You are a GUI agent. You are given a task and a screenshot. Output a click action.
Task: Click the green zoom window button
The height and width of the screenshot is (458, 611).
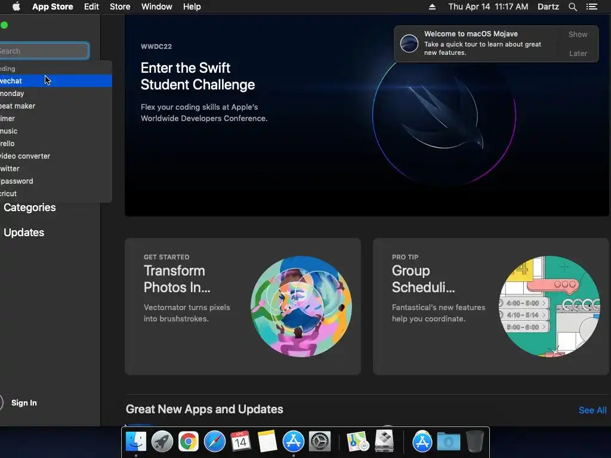(4, 25)
